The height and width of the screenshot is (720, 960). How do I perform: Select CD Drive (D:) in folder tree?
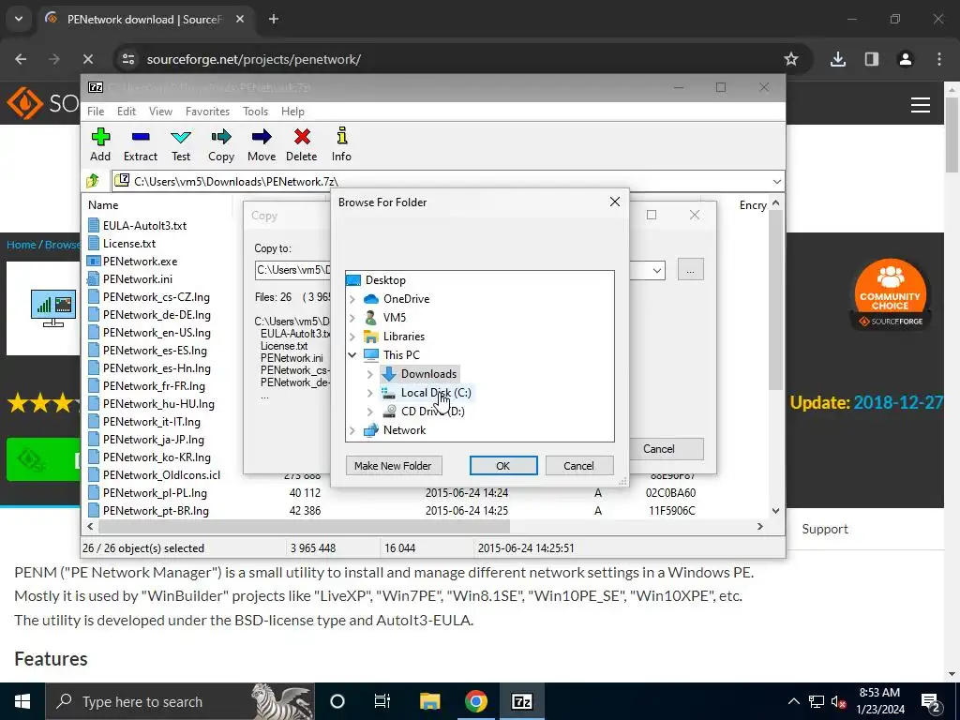(423, 411)
